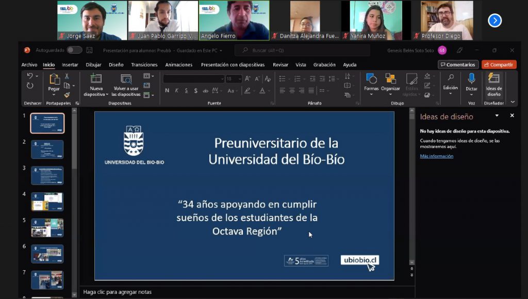Open the slide section icon

click(x=146, y=95)
